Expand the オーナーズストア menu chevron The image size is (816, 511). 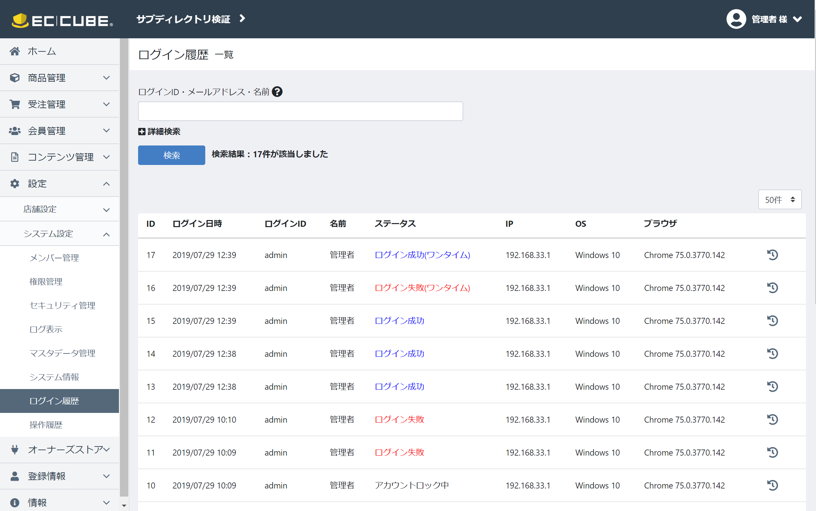click(x=106, y=450)
